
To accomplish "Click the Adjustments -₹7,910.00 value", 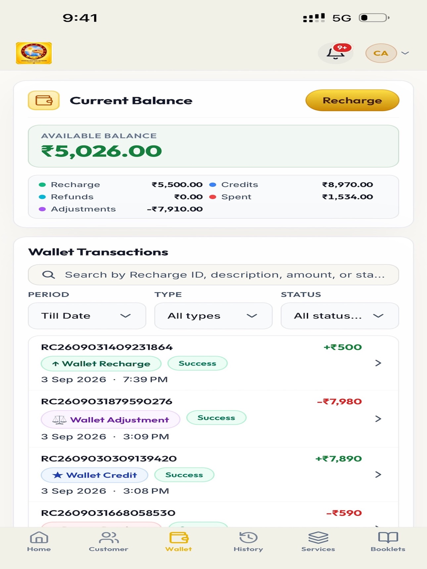I will (x=175, y=209).
